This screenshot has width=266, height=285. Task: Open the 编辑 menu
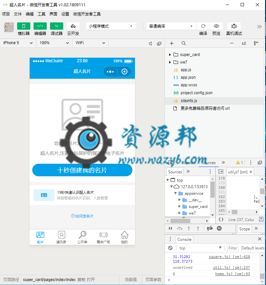[30, 14]
